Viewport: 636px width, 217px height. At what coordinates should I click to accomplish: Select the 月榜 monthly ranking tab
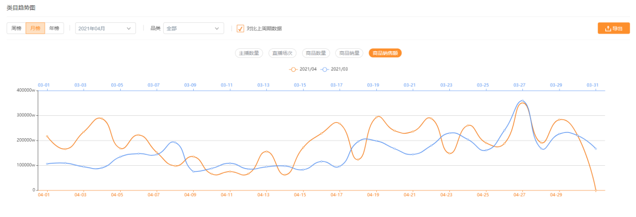35,28
